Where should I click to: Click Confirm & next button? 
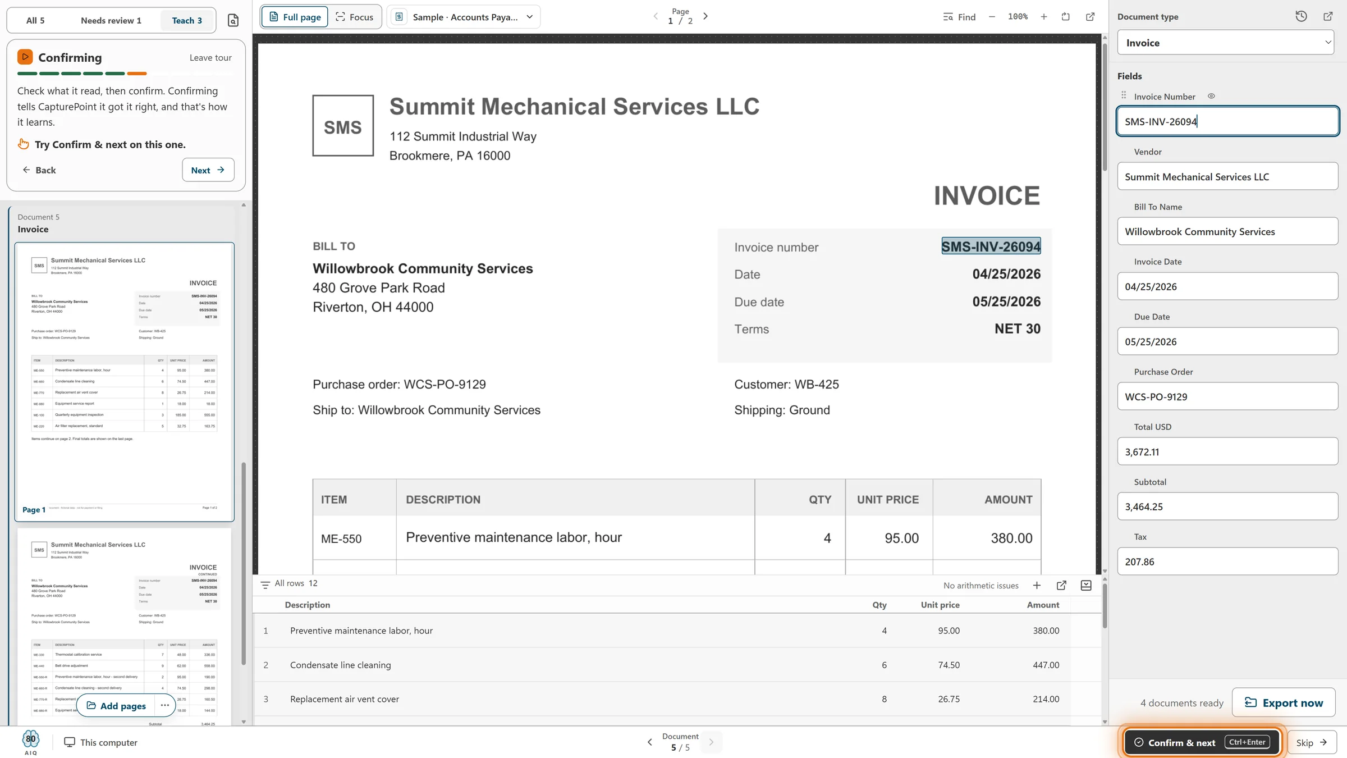(x=1202, y=742)
